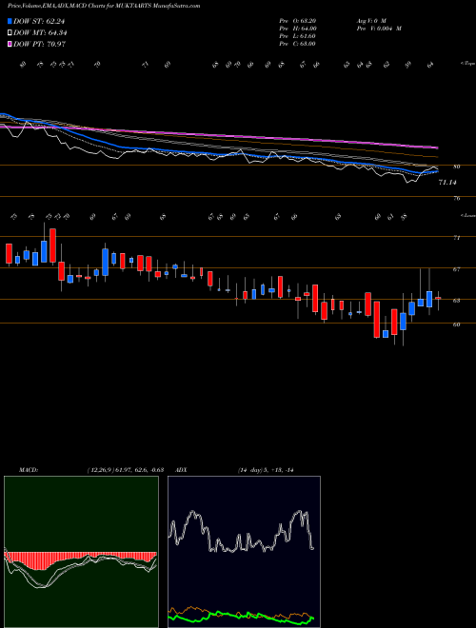Image resolution: width=476 pixels, height=628 pixels.
Task: Click the '<Lows' label at right edge
Action: click(467, 215)
